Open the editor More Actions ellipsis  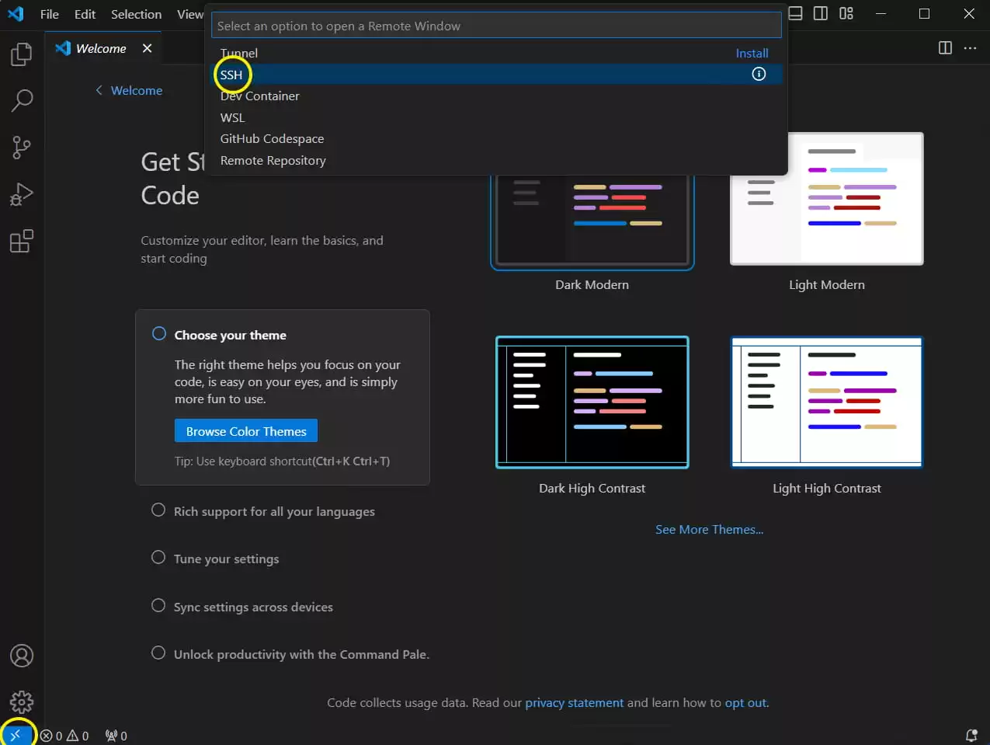970,48
